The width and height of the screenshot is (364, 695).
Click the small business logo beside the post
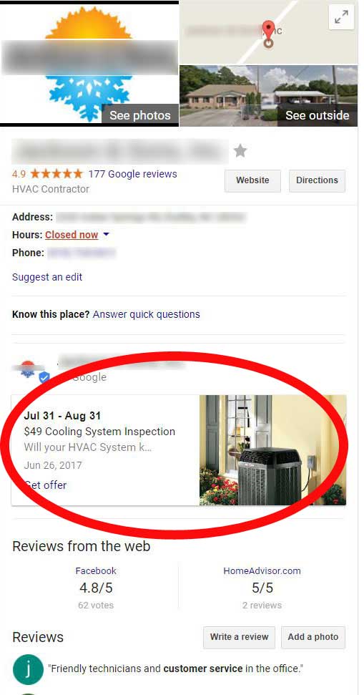(29, 369)
